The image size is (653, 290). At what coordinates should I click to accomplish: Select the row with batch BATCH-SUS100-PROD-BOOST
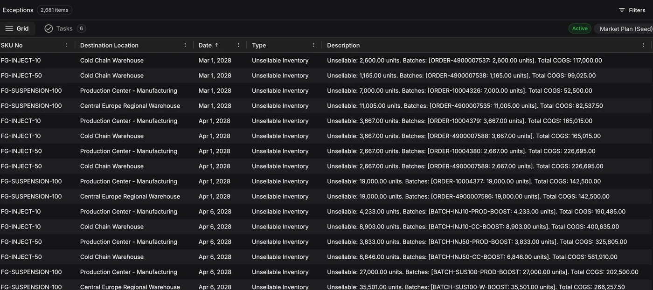(x=326, y=272)
